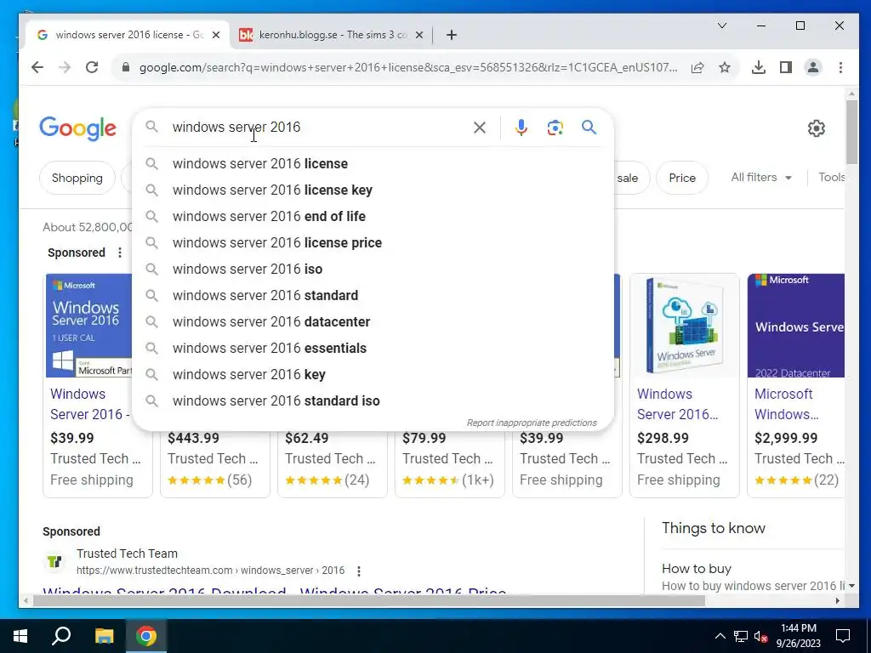Click inside the Google search text field
This screenshot has width=871, height=653.
[316, 128]
